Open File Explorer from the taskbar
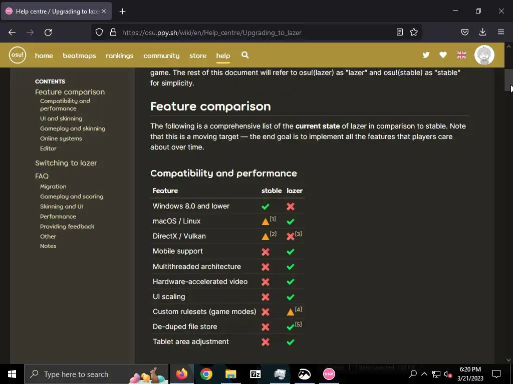The width and height of the screenshot is (513, 384). point(230,374)
